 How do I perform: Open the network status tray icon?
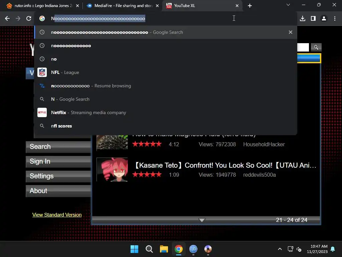point(290,249)
